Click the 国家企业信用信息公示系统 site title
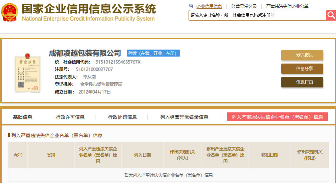336x183 pixels. click(89, 9)
